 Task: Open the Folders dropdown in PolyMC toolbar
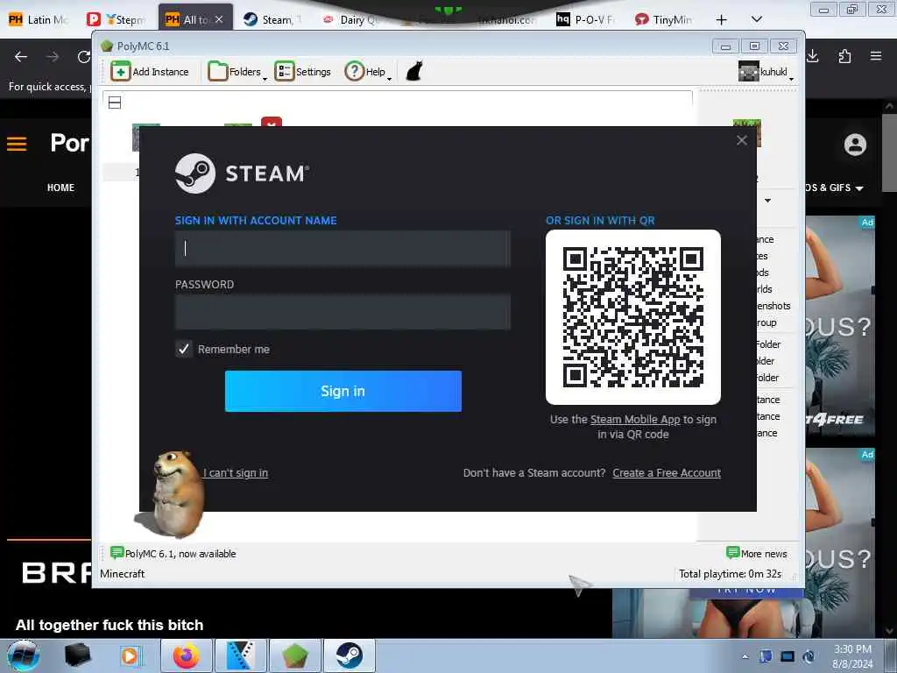237,72
